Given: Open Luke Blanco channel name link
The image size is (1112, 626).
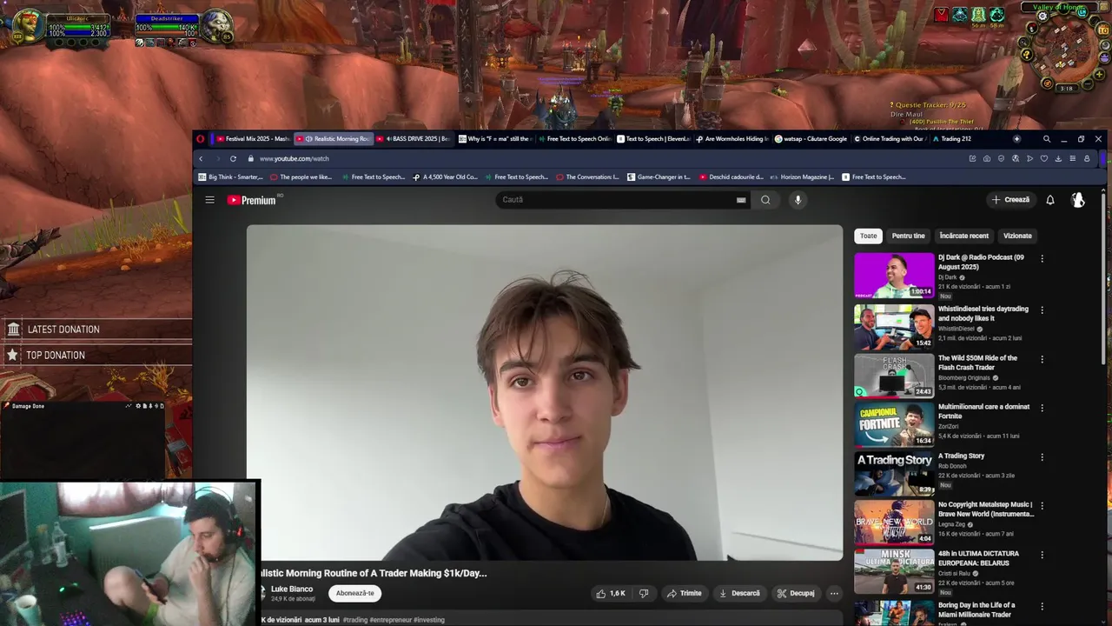Looking at the screenshot, I should [292, 589].
